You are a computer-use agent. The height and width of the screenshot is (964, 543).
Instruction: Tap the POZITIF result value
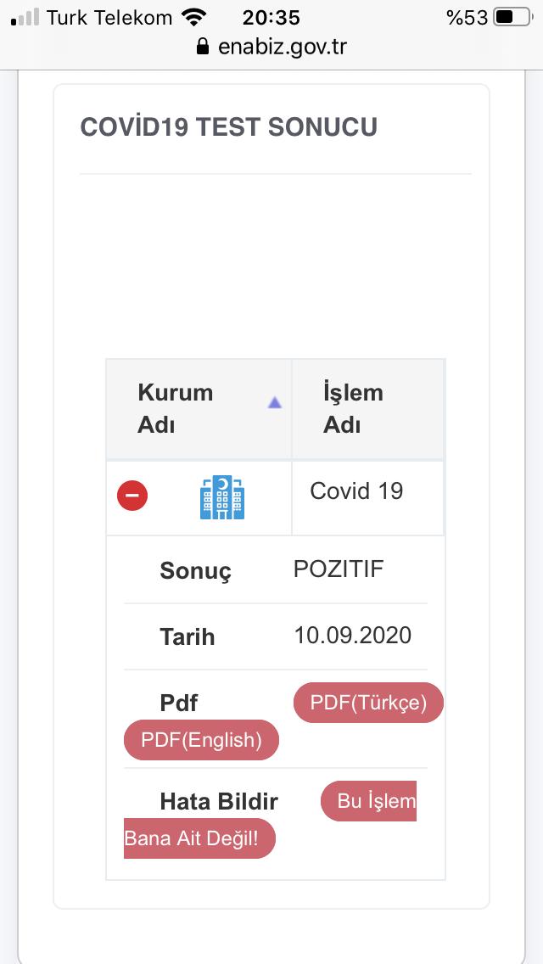339,569
